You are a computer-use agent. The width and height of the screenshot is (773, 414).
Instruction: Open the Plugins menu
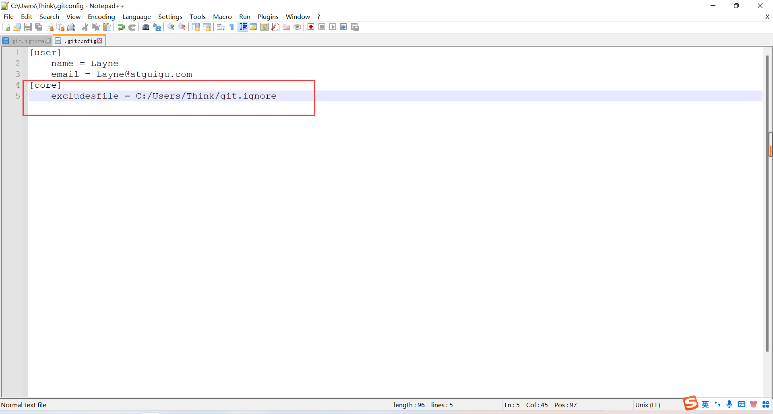pos(268,16)
